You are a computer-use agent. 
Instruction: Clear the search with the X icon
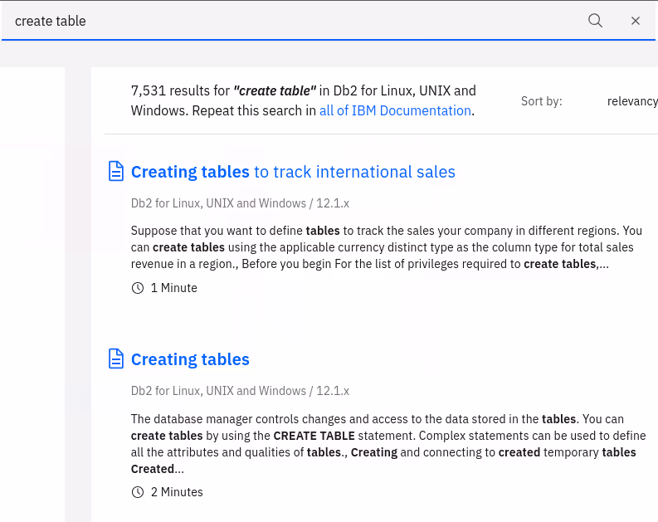pos(636,21)
